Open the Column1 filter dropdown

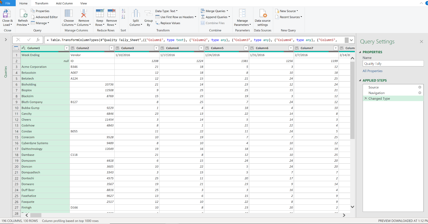[x=67, y=48]
